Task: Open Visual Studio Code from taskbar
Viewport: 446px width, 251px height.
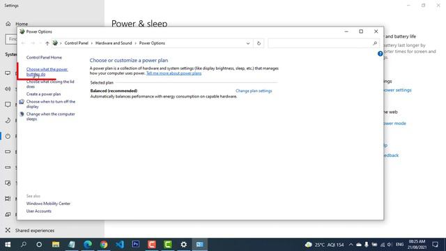Action: pyautogui.click(x=120, y=245)
